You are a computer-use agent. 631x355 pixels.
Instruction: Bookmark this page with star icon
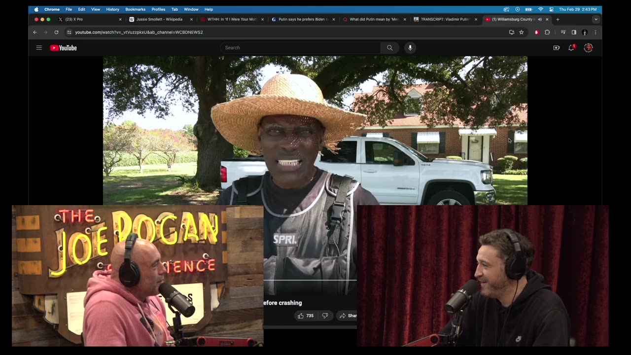[x=521, y=32]
